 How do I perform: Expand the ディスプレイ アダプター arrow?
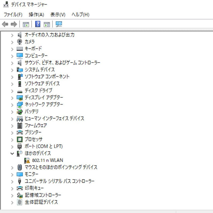click(x=12, y=98)
